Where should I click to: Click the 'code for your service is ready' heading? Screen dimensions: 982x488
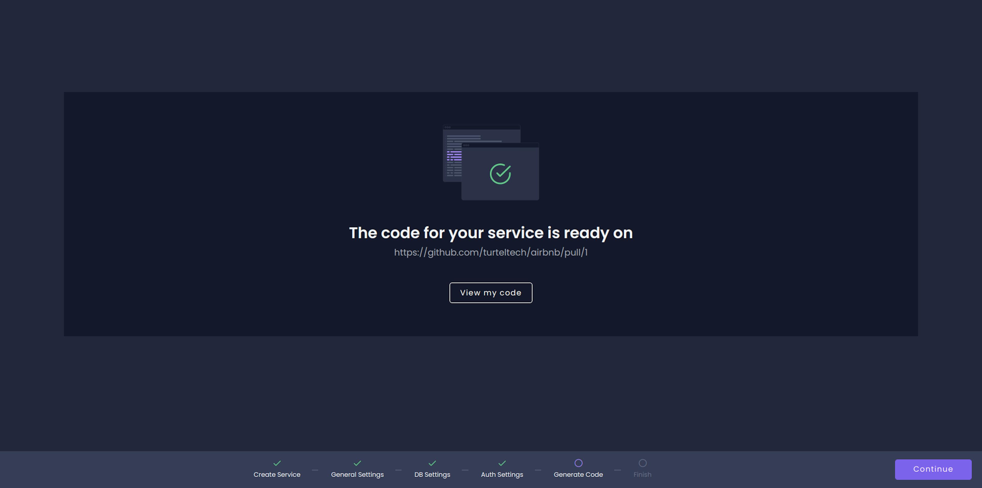tap(491, 233)
